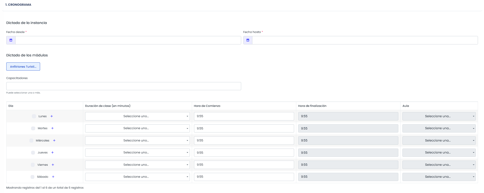Open the Aula dropdown for Sábado

pos(439,177)
